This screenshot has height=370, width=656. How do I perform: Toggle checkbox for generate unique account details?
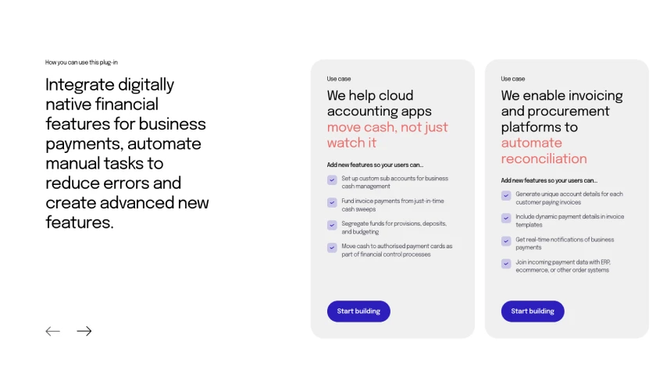tap(506, 195)
